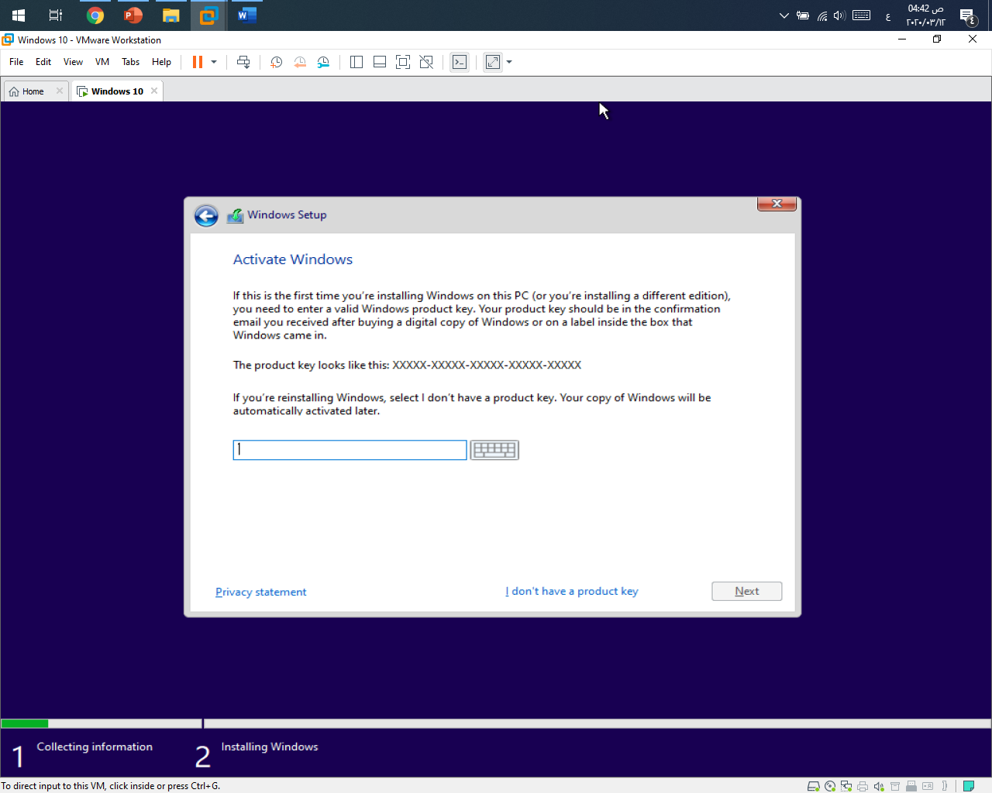Viewport: 992px width, 793px height.
Task: Open the Help menu
Action: pyautogui.click(x=161, y=62)
